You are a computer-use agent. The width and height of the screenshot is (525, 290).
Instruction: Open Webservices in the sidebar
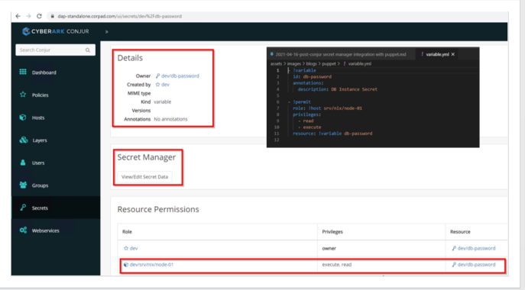(46, 230)
